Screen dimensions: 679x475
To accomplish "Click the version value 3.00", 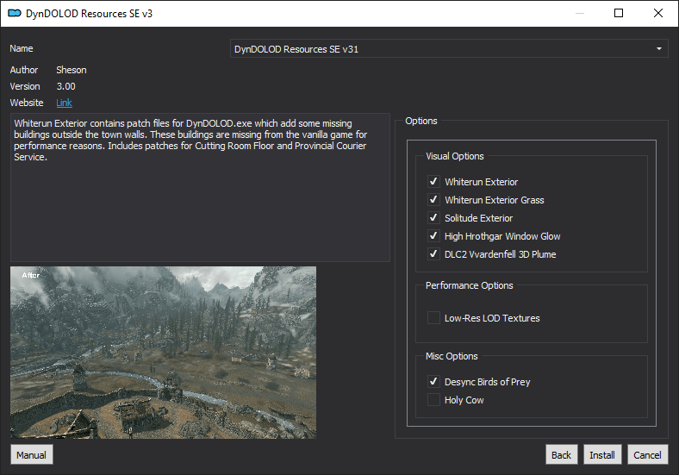I will point(65,86).
